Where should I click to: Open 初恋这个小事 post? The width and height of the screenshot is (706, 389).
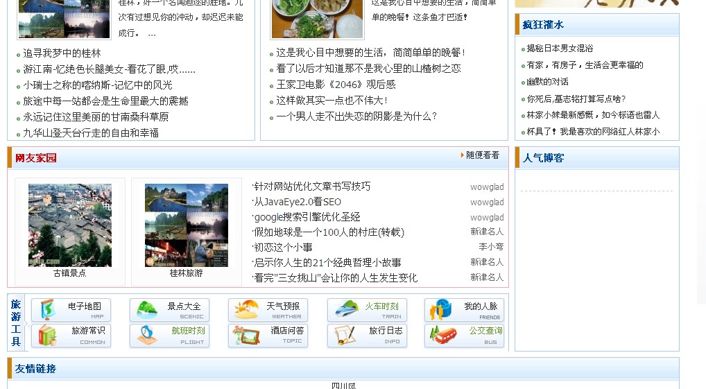pyautogui.click(x=283, y=247)
